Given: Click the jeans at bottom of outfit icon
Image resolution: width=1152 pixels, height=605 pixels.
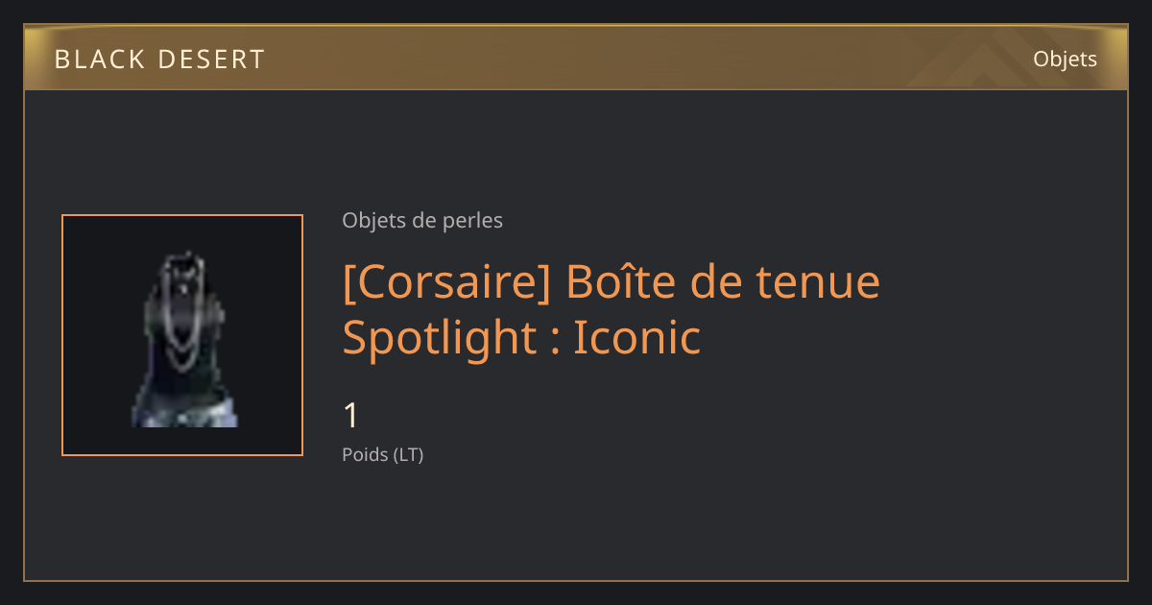Looking at the screenshot, I should 183,412.
